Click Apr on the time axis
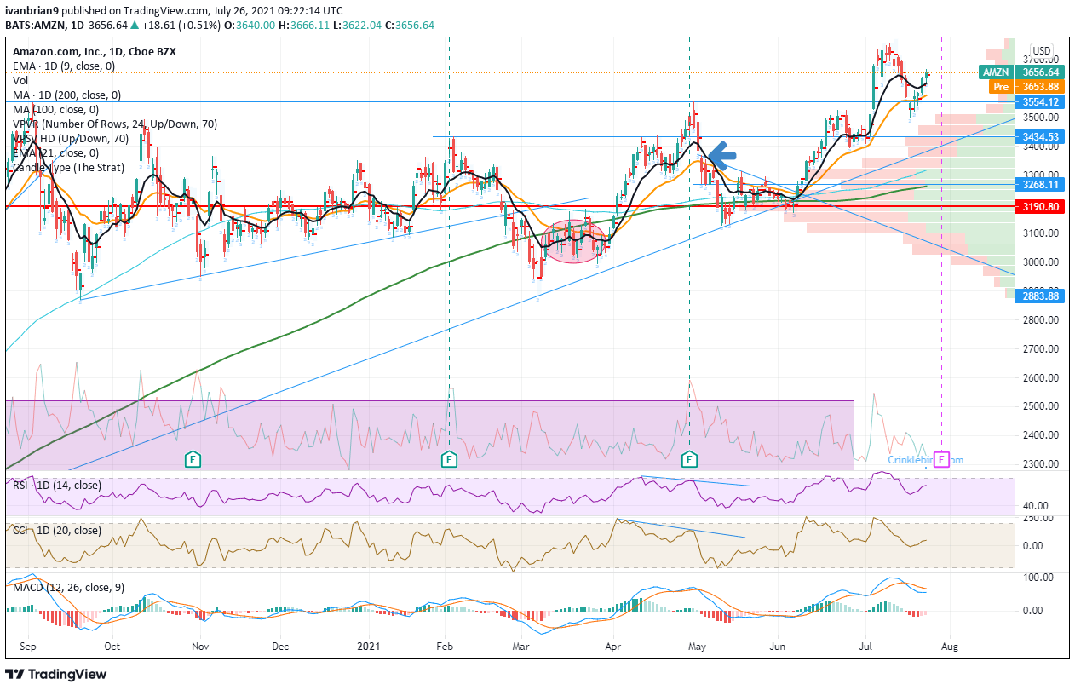Screen dimensions: 1075x690 tap(612, 647)
